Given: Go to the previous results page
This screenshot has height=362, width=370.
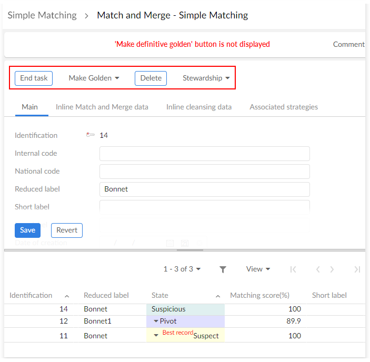Looking at the screenshot, I should click(x=318, y=269).
